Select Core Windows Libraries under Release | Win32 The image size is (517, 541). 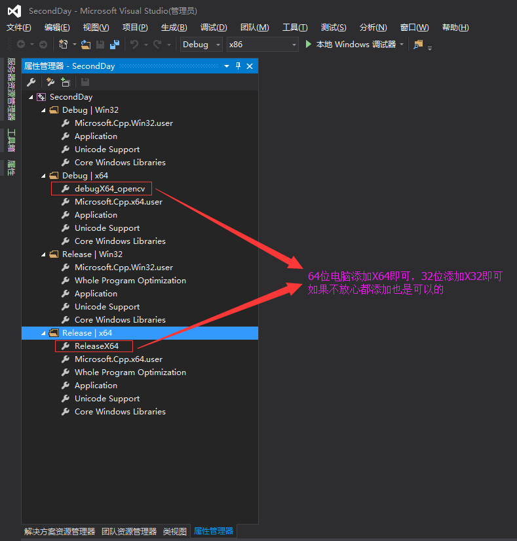coord(120,320)
